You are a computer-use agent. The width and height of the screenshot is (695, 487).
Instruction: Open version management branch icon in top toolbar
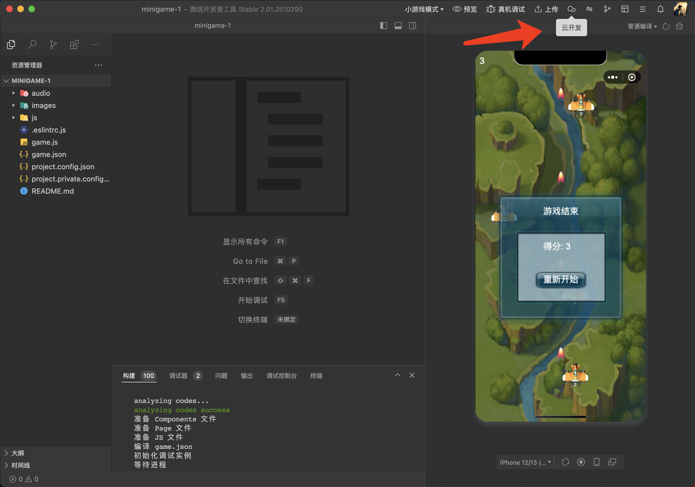607,9
